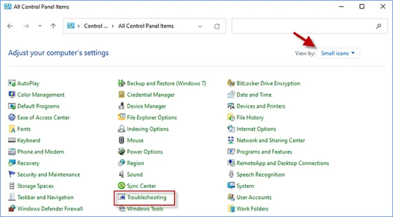Open the address bar history dropdown
Screen dimensions: 393x217
coord(200,26)
